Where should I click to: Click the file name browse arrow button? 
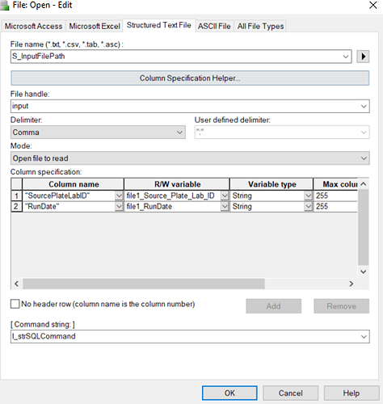point(363,57)
